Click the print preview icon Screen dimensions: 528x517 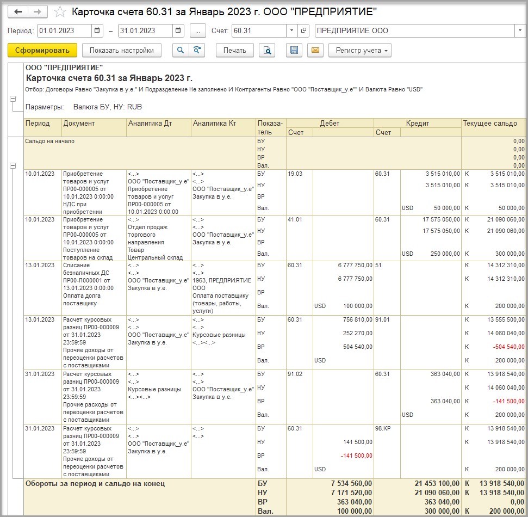(x=266, y=51)
